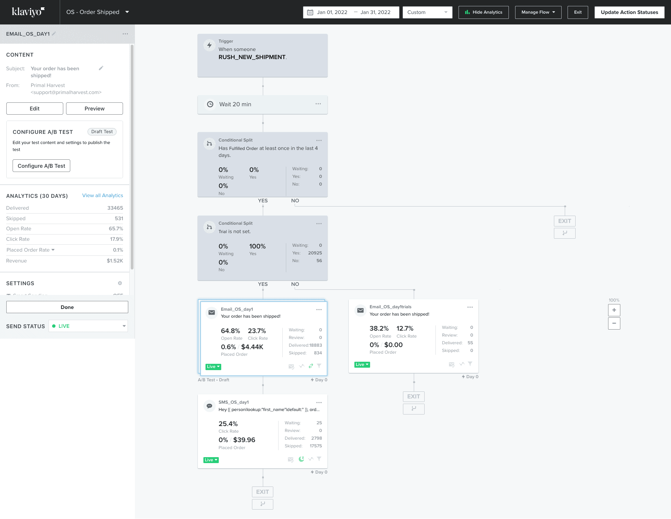This screenshot has height=519, width=671.
Task: Click the pencil icon next to the subject line
Action: click(x=101, y=68)
